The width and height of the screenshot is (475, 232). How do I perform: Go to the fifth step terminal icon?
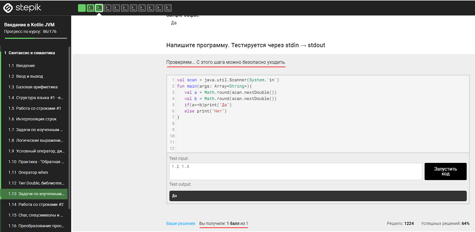click(x=116, y=8)
